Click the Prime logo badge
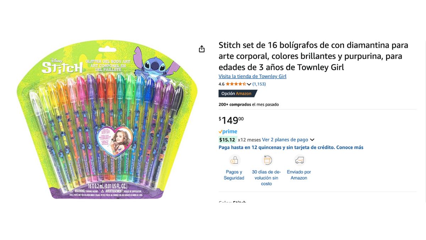The width and height of the screenshot is (426, 240). (x=228, y=132)
